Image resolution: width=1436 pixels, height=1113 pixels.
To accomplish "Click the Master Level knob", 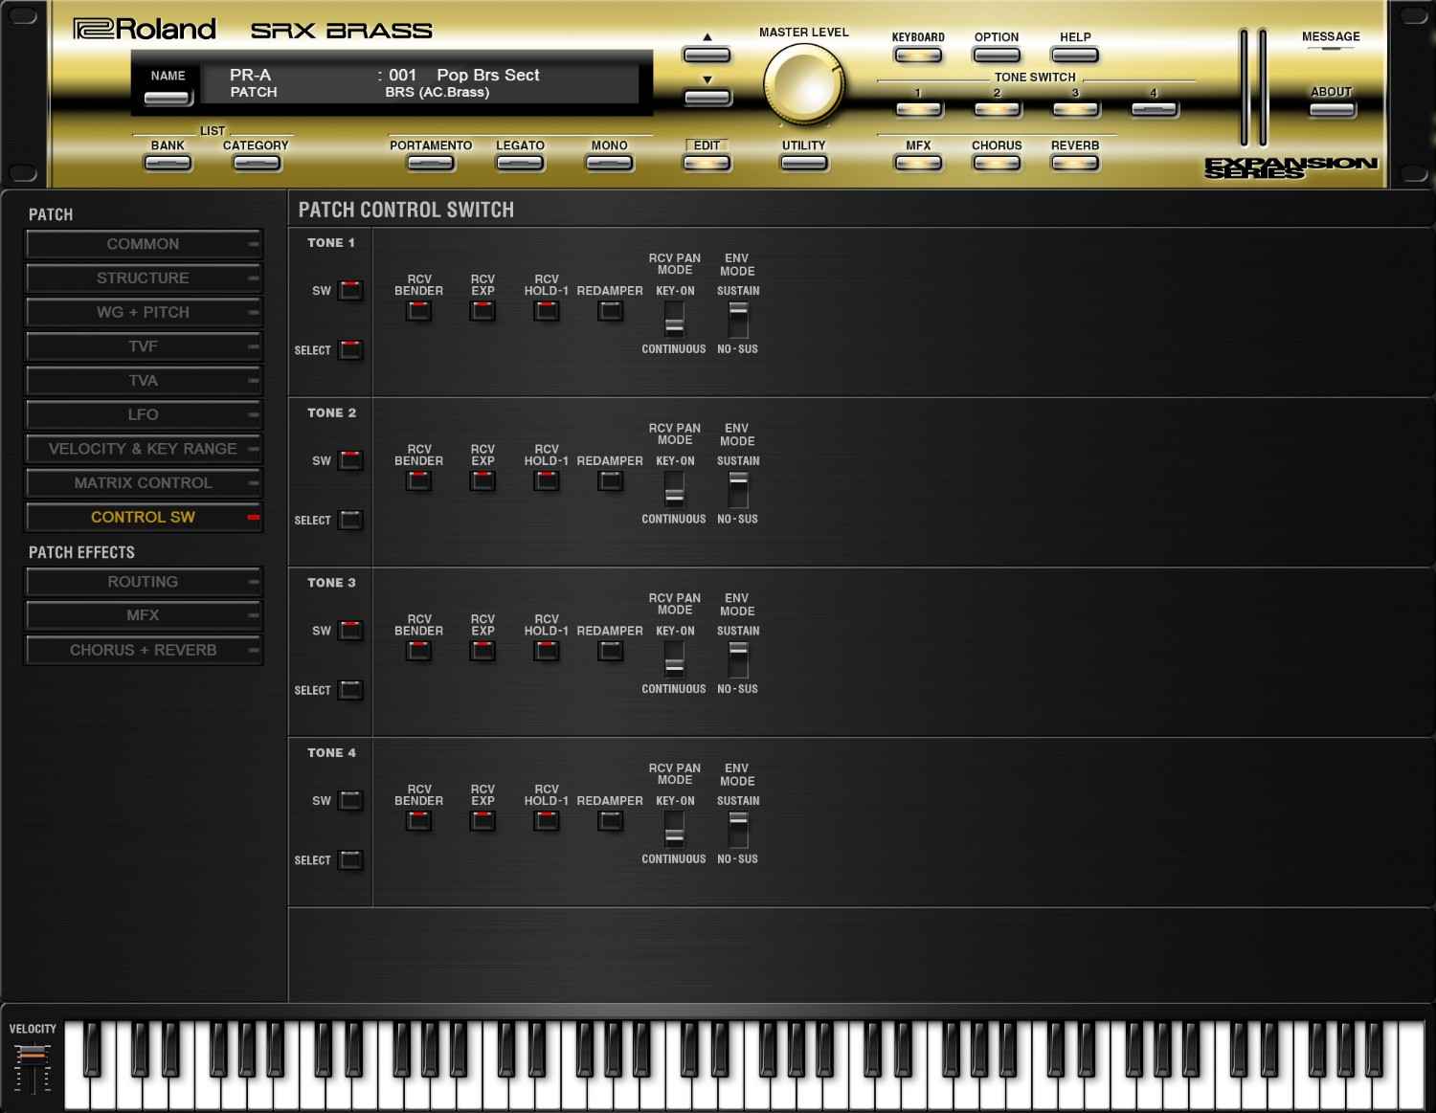I will click(x=803, y=84).
